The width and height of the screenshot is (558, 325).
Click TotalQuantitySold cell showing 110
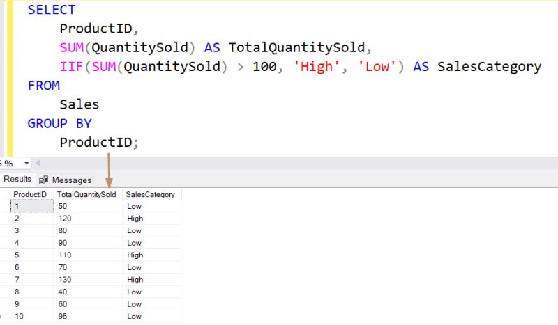click(88, 255)
